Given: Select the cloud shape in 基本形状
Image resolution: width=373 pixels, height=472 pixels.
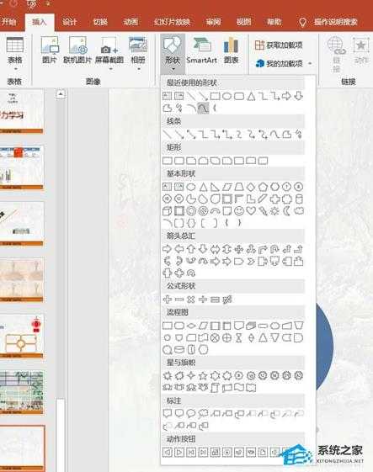Looking at the screenshot, I should pos(299,210).
